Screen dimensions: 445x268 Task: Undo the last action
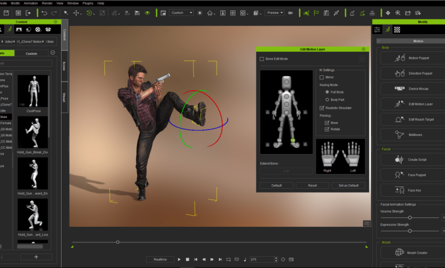pyautogui.click(x=44, y=13)
